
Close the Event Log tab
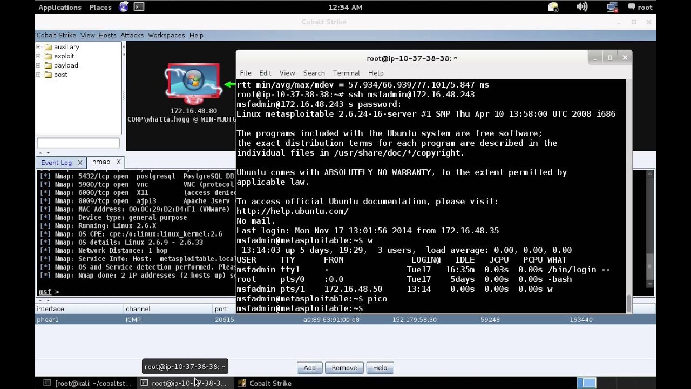80,163
